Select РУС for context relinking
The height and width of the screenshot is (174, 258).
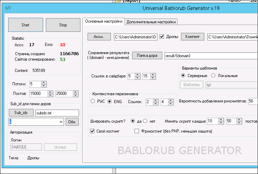pos(93,101)
